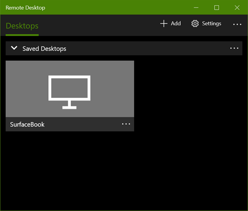Click the Saved Desktops header text

pyautogui.click(x=44, y=48)
